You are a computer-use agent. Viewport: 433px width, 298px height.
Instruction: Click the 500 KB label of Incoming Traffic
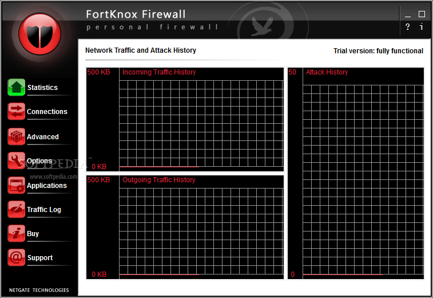[98, 72]
